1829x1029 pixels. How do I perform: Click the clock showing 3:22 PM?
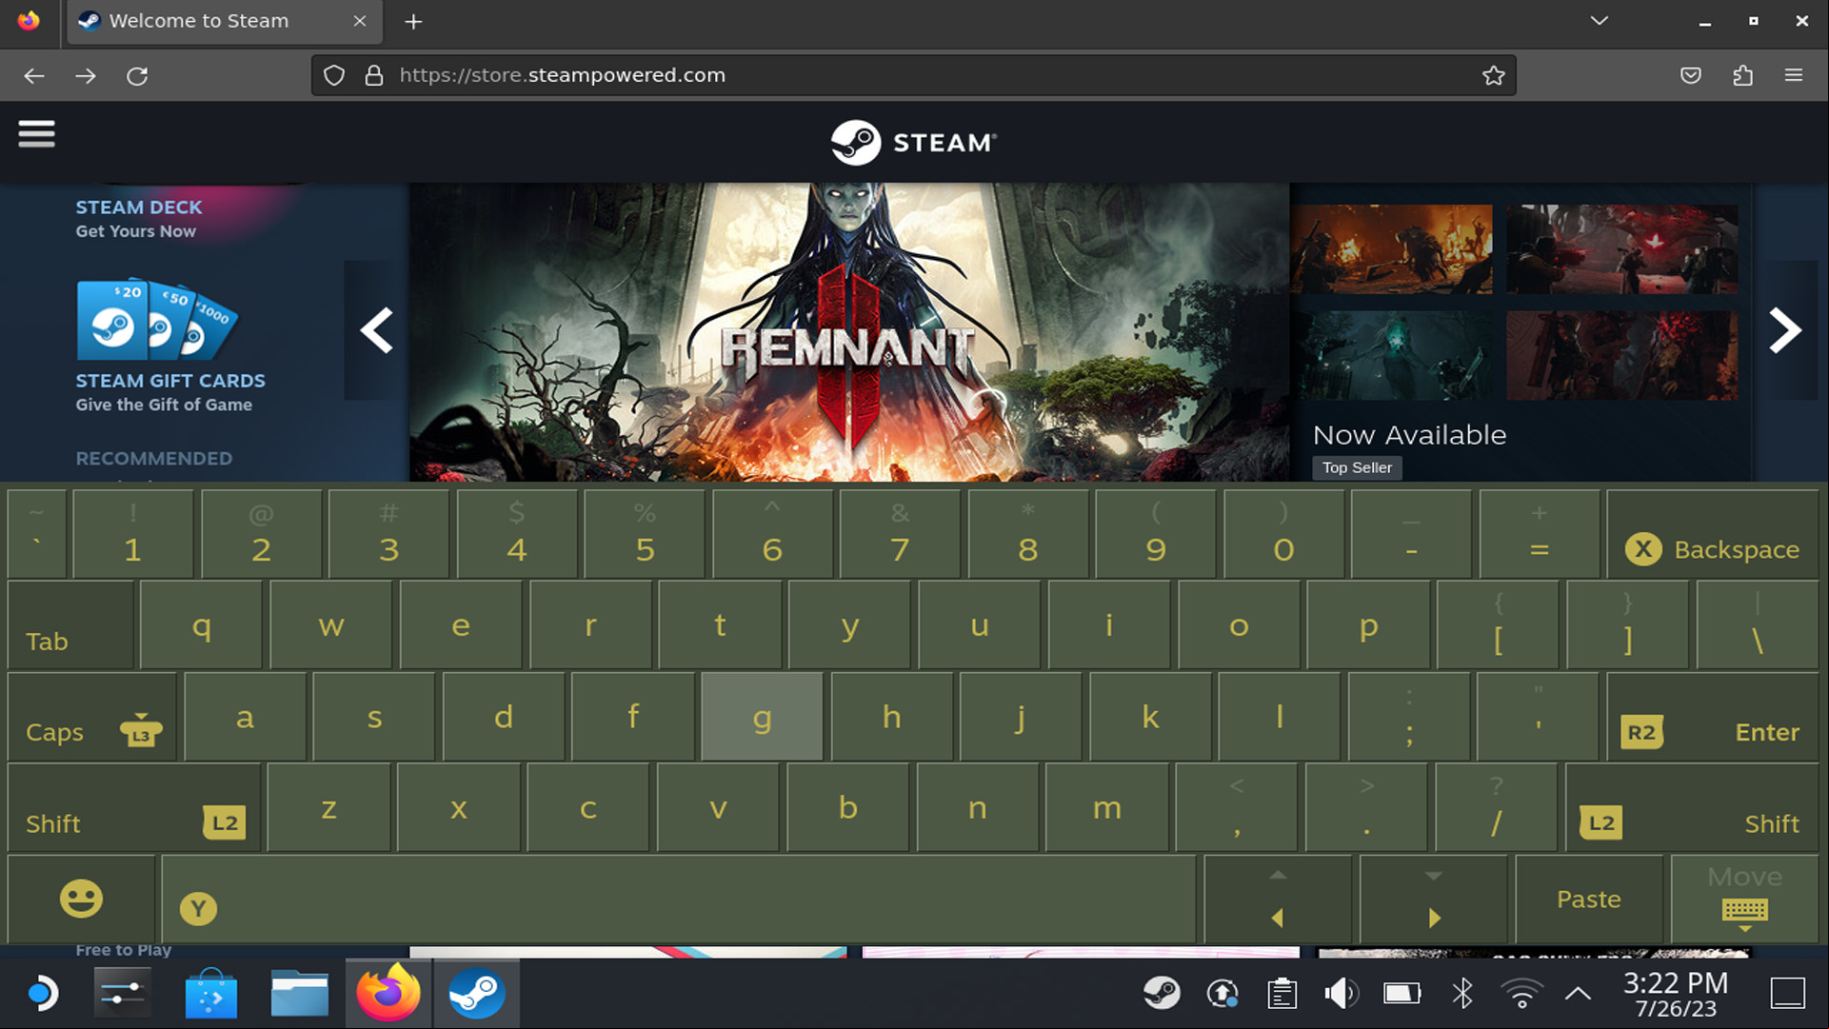click(x=1675, y=994)
